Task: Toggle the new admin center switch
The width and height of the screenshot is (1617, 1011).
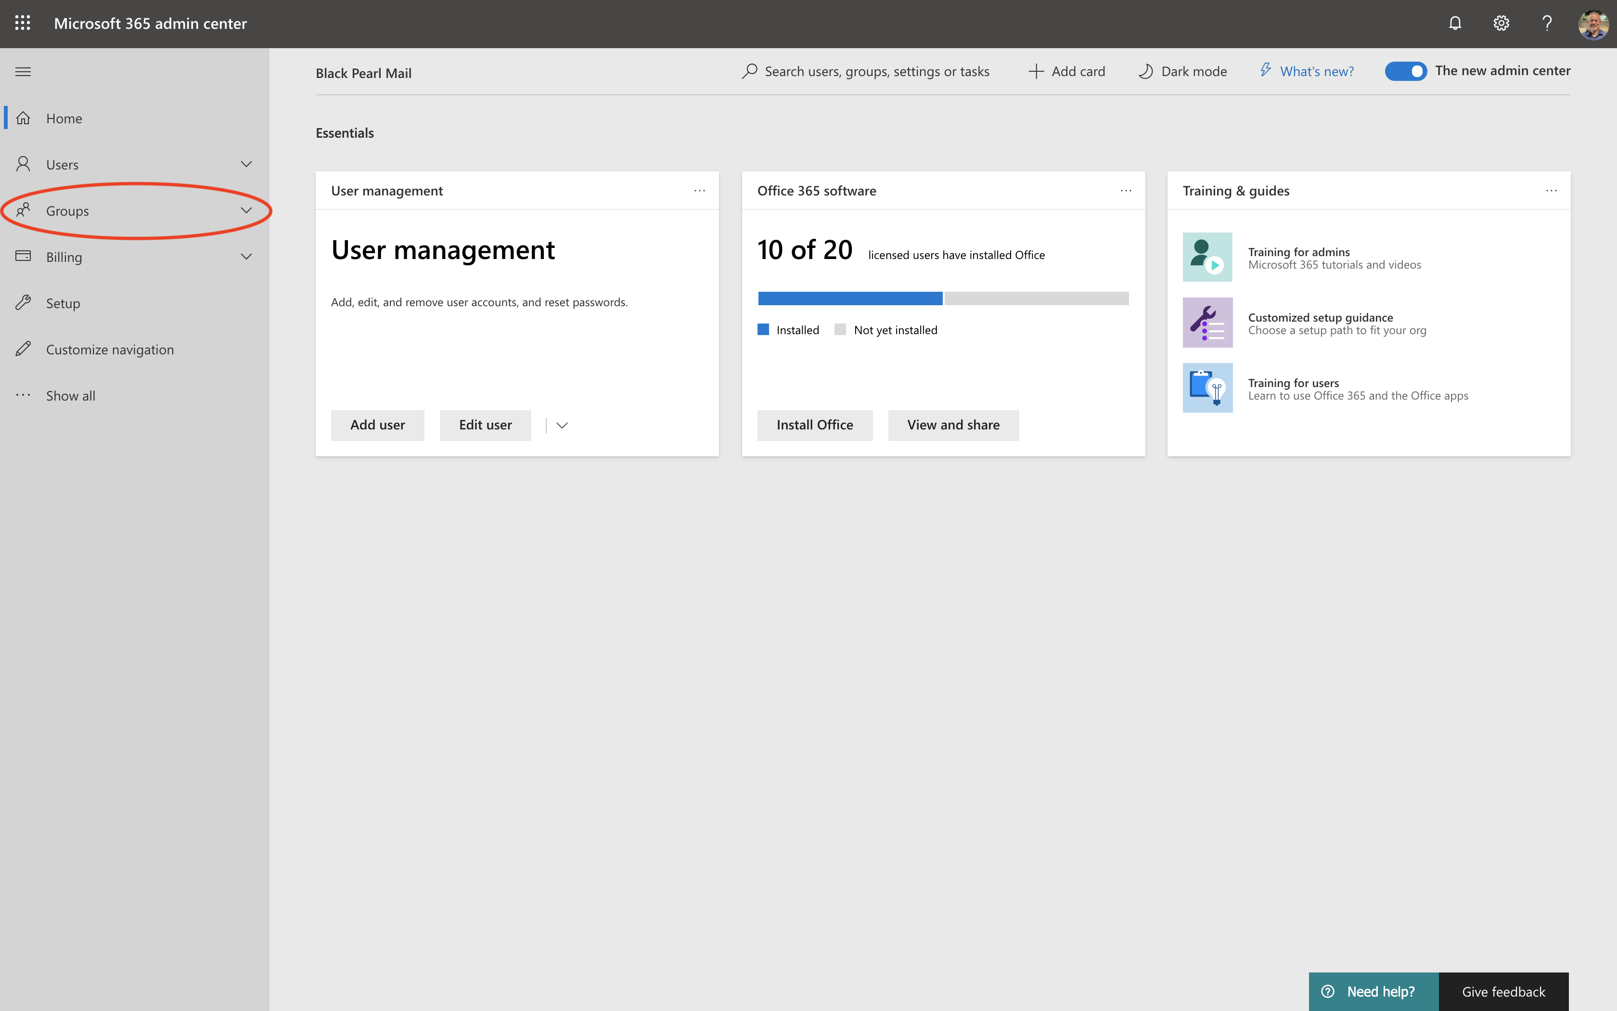Action: [x=1405, y=71]
